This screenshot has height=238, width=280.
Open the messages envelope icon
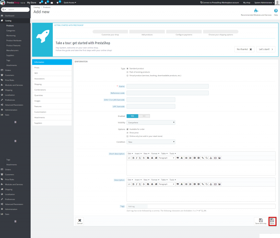(x=52, y=3)
